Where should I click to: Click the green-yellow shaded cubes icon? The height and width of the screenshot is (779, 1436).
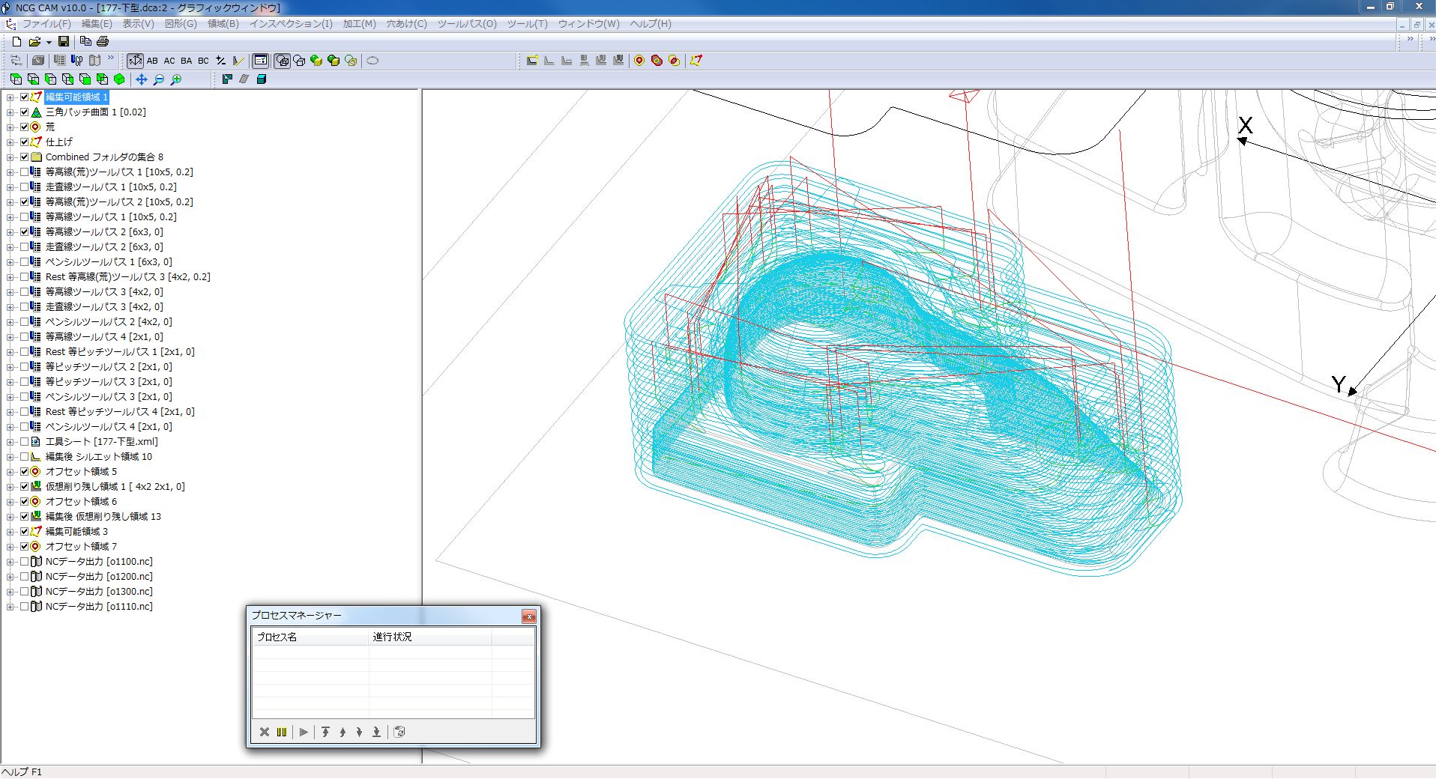pyautogui.click(x=316, y=61)
